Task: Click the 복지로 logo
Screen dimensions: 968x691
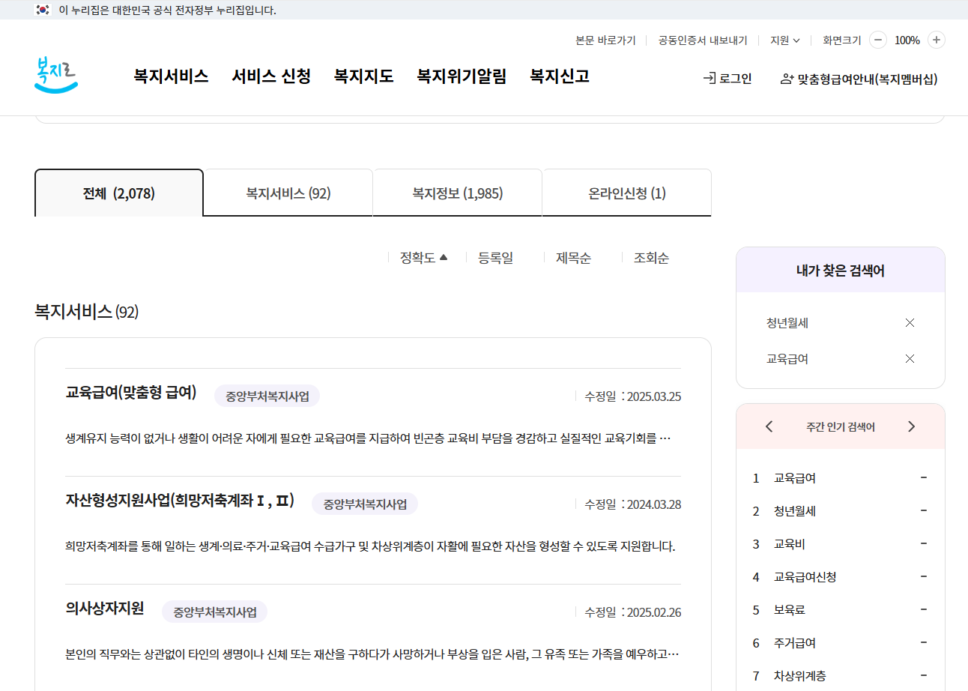Action: pos(55,74)
